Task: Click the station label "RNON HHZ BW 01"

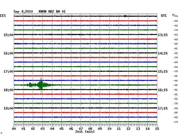Action: coord(52,12)
